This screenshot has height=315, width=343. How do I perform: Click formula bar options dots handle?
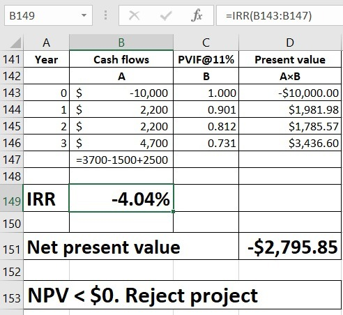(105, 15)
